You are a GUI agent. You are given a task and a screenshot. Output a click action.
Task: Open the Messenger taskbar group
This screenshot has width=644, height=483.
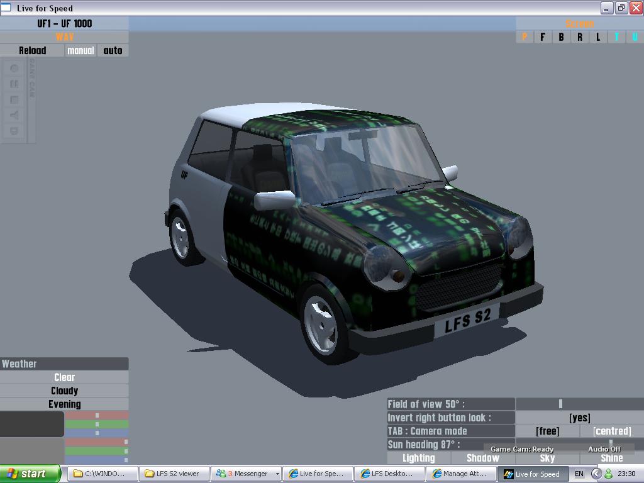pyautogui.click(x=246, y=474)
